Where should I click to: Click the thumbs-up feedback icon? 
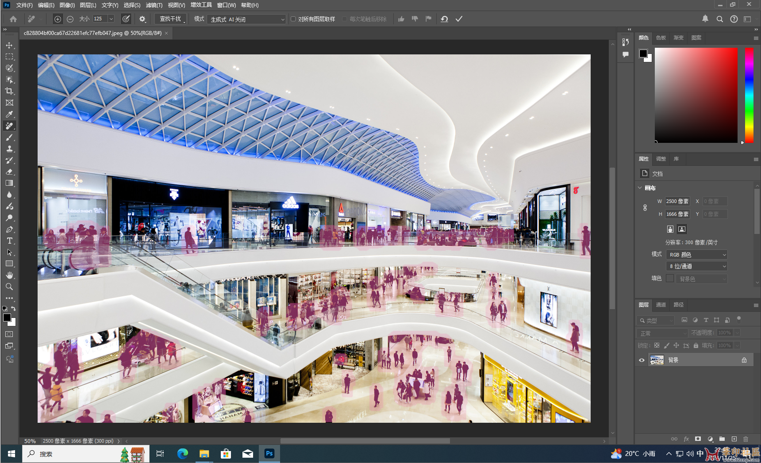click(x=401, y=19)
